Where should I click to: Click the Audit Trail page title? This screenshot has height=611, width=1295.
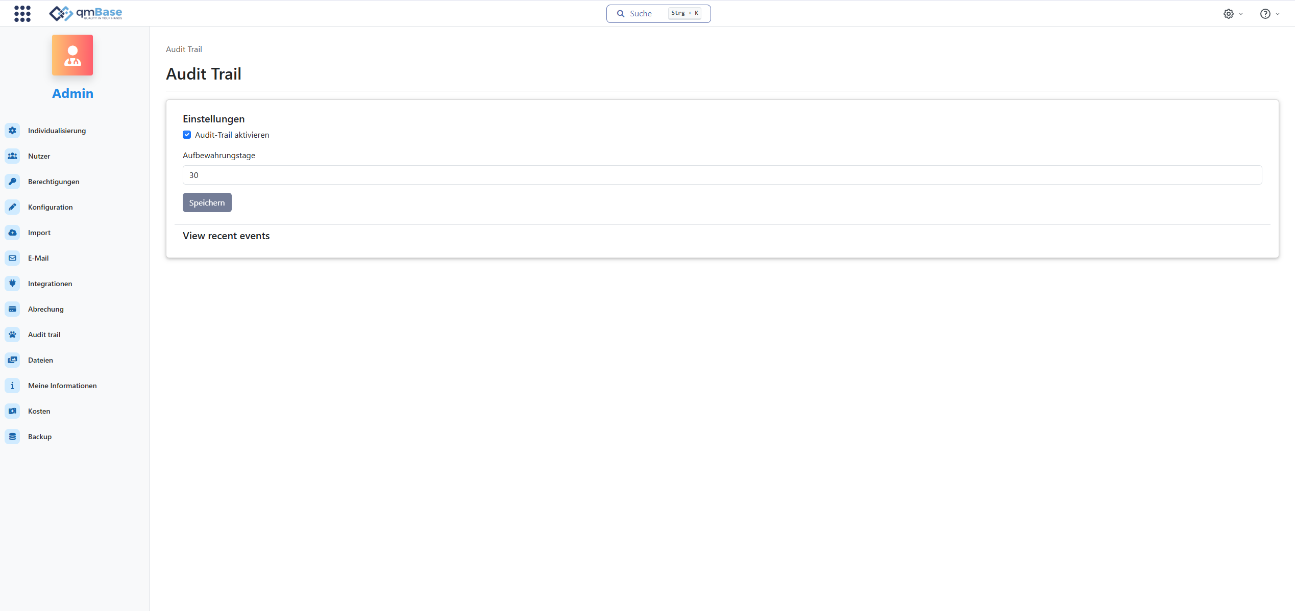pos(204,74)
